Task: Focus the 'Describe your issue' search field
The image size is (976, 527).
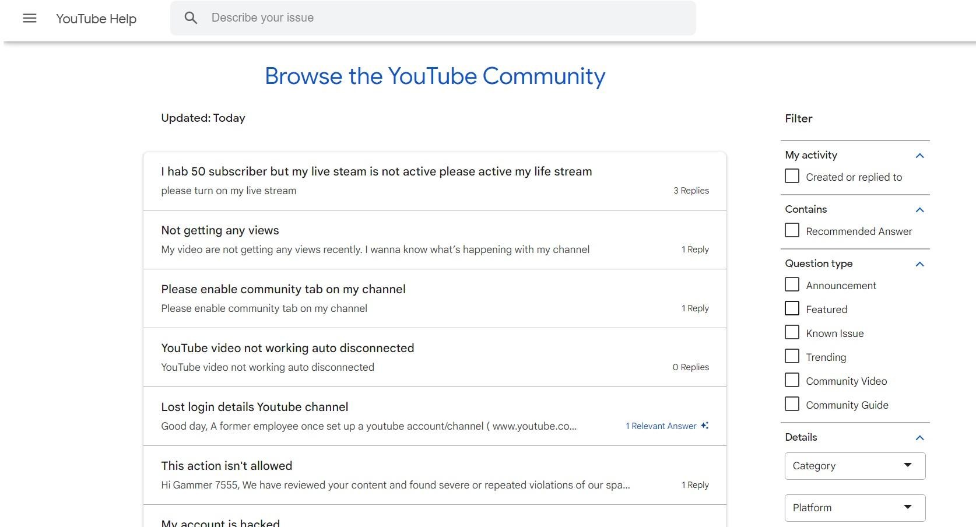Action: point(433,18)
